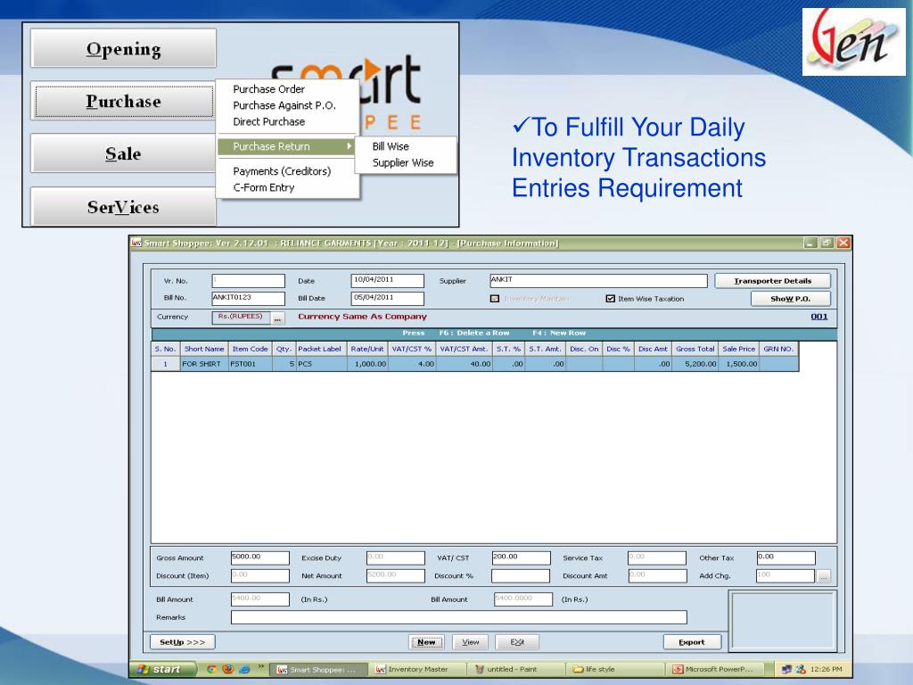The height and width of the screenshot is (685, 913).
Task: Choose Bill Wise from submenu
Action: click(391, 146)
